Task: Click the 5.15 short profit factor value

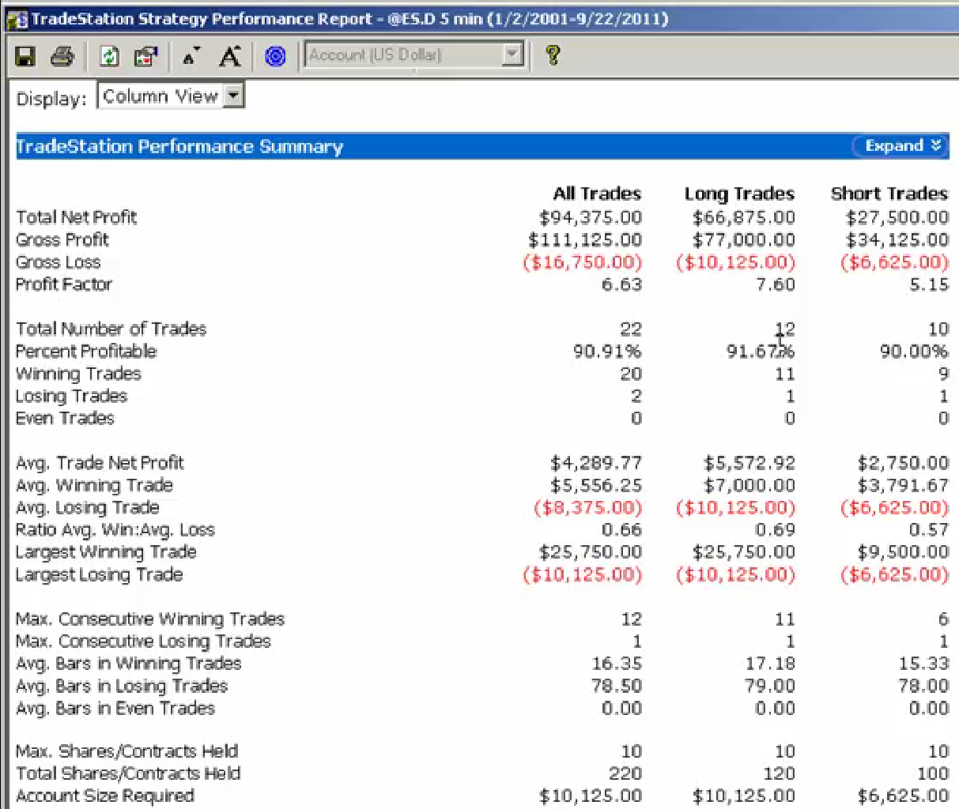Action: click(x=928, y=284)
